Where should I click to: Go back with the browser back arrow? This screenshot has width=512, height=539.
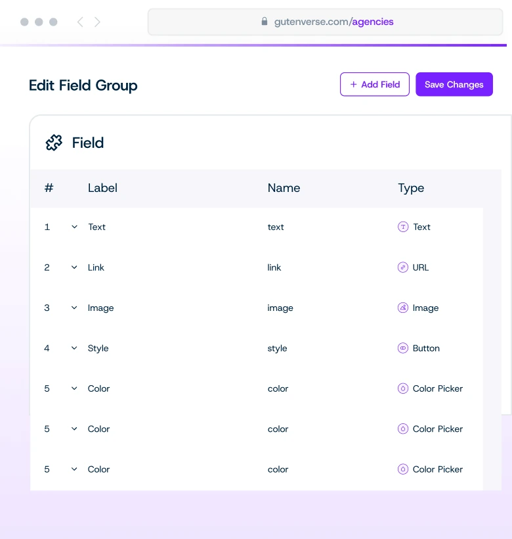coord(80,22)
